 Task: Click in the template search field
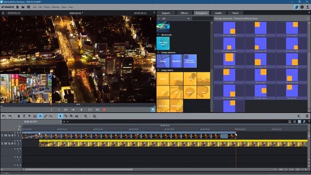[x=202, y=18]
